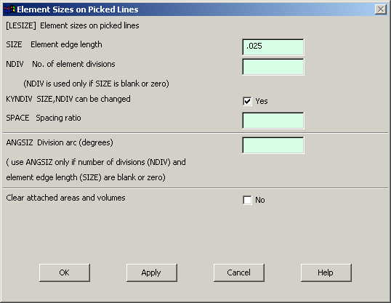
Task: Click the SIZE Element edge length label
Action: click(54, 44)
